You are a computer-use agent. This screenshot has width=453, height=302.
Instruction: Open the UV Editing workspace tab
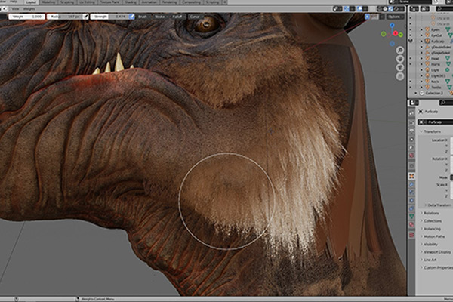point(87,2)
